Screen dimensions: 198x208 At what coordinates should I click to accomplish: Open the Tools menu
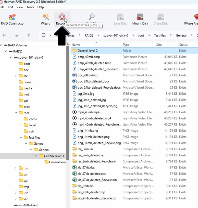click(30, 7)
